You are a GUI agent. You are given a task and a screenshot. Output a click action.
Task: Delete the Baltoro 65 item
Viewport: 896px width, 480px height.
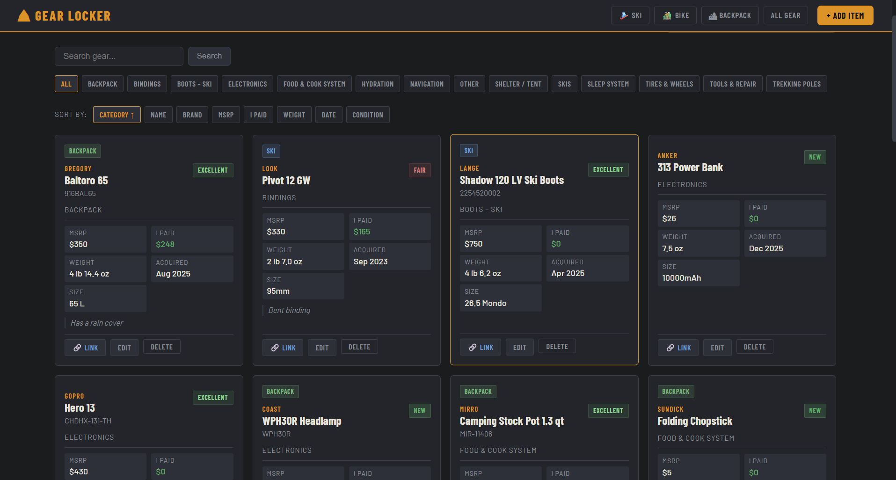click(x=162, y=347)
